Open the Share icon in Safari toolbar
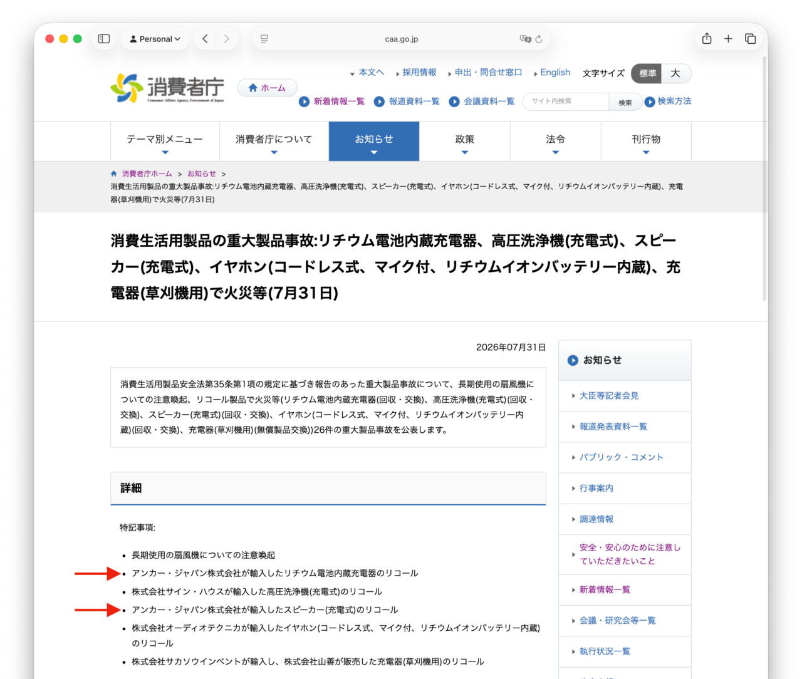The image size is (802, 679). (707, 39)
